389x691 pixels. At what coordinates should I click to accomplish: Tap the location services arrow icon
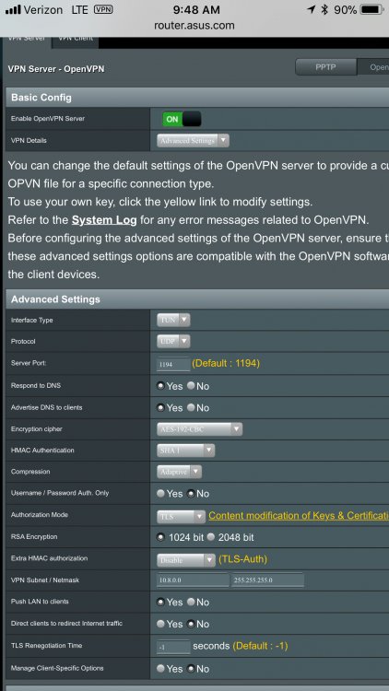coord(312,9)
